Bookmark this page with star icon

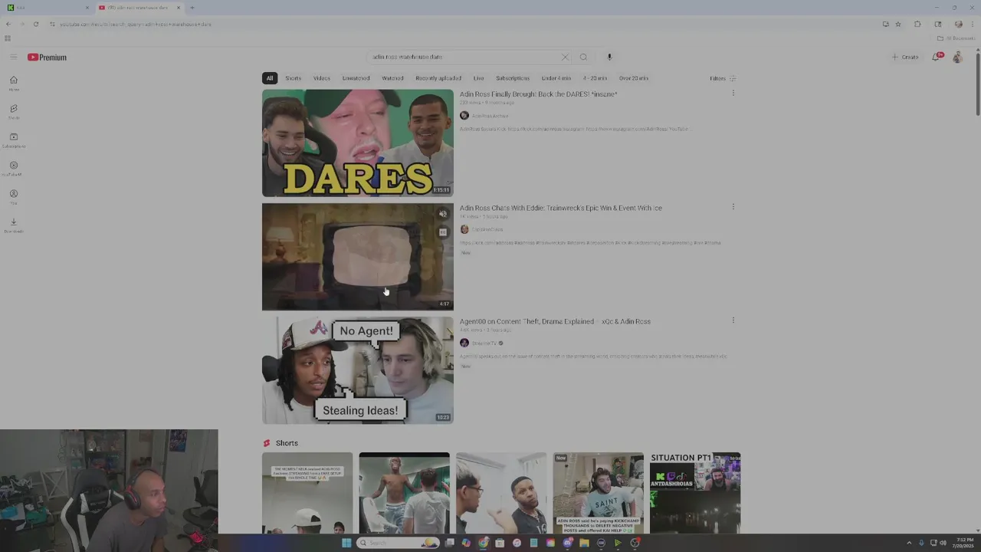tap(898, 24)
